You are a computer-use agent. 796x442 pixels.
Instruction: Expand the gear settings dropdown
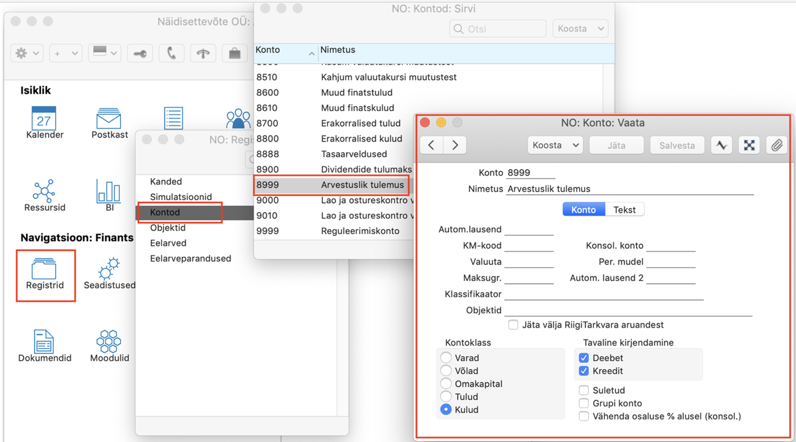[x=27, y=53]
